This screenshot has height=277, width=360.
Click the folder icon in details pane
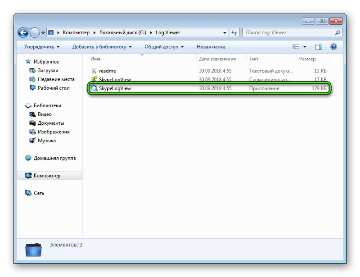tap(33, 250)
